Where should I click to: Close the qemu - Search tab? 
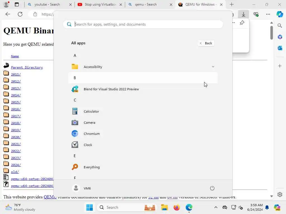tap(171, 4)
